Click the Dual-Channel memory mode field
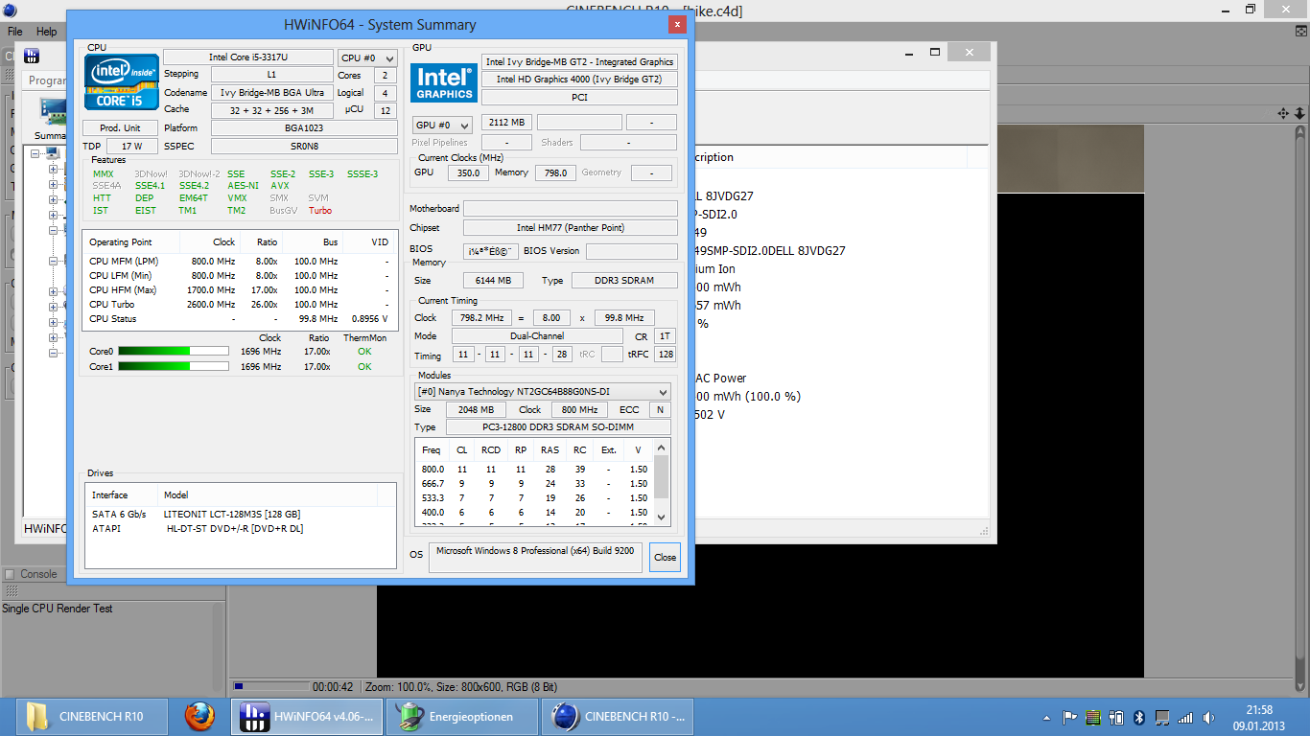The width and height of the screenshot is (1310, 736). point(537,336)
